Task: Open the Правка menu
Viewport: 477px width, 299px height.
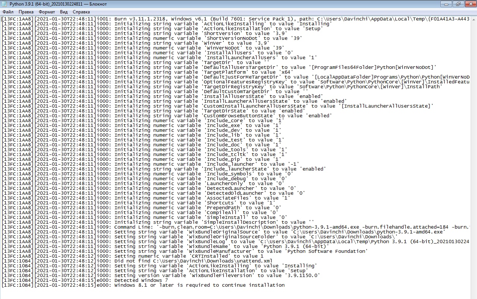Action: click(26, 12)
